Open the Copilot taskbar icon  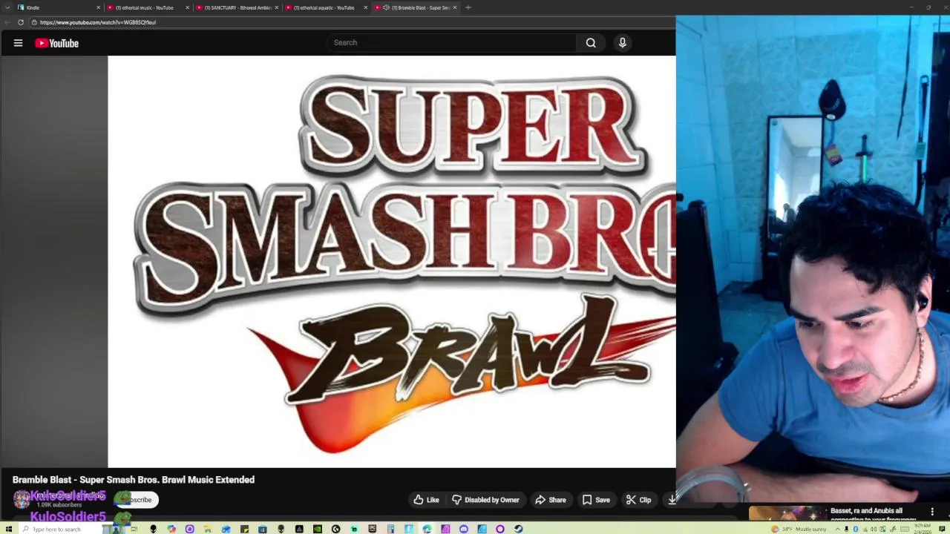coord(171,529)
